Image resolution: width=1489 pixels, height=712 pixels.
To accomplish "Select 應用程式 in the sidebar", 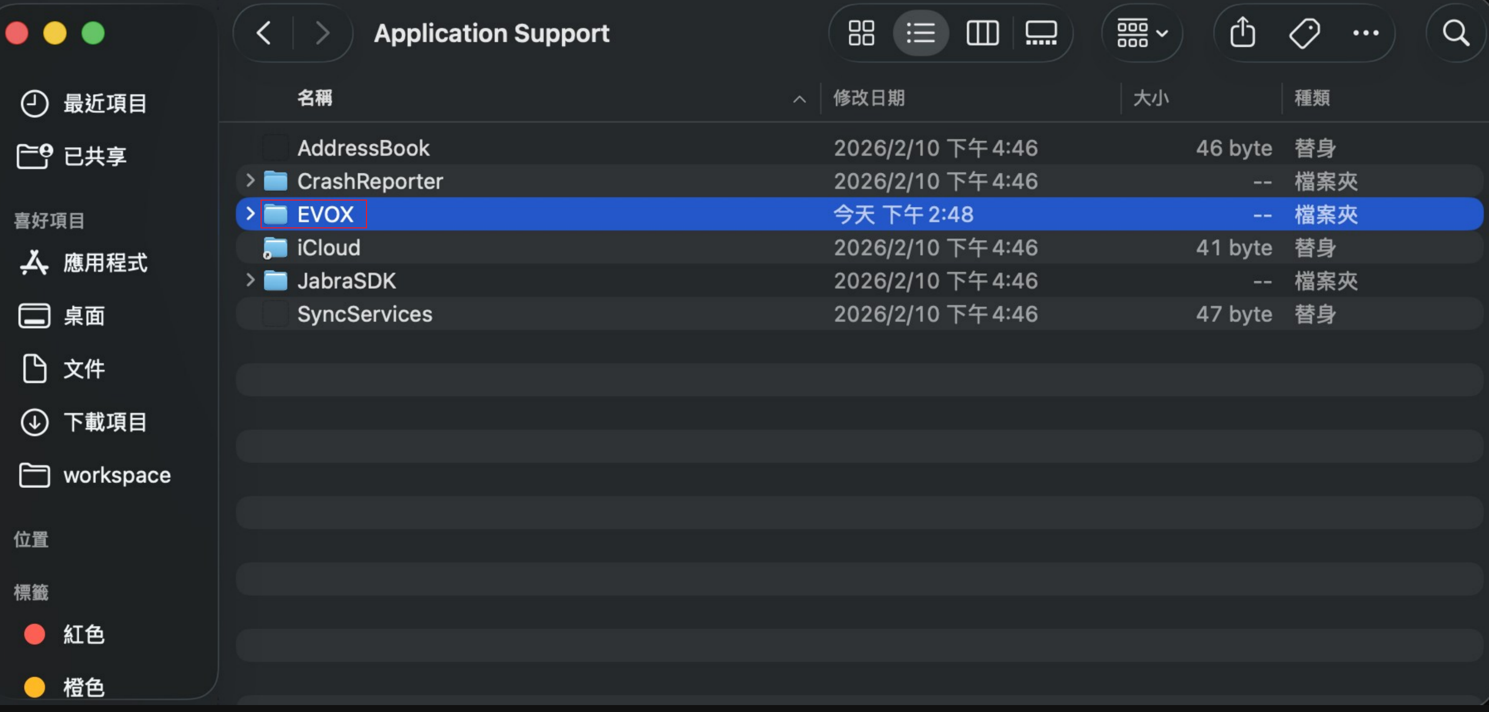I will pyautogui.click(x=105, y=263).
